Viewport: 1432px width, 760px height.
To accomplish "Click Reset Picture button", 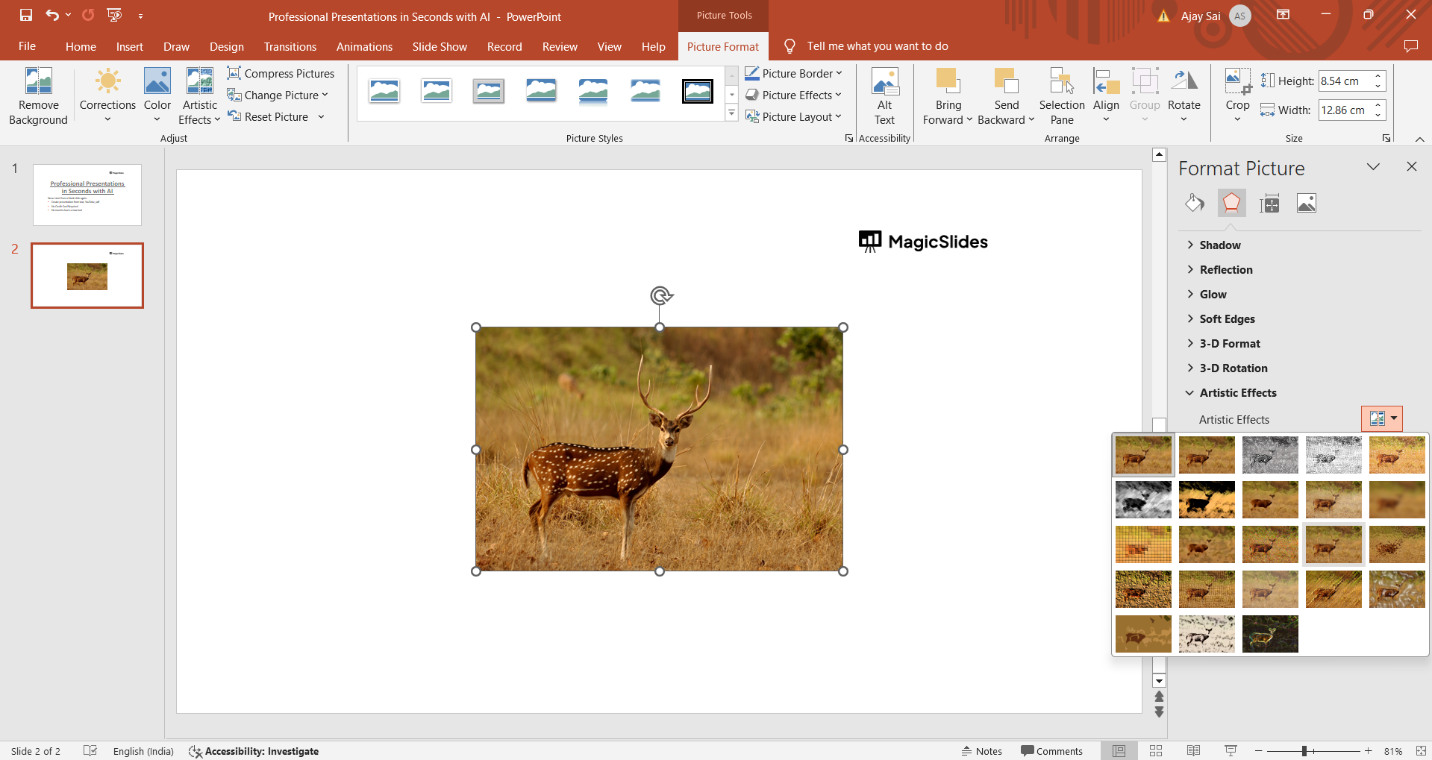I will click(x=269, y=116).
